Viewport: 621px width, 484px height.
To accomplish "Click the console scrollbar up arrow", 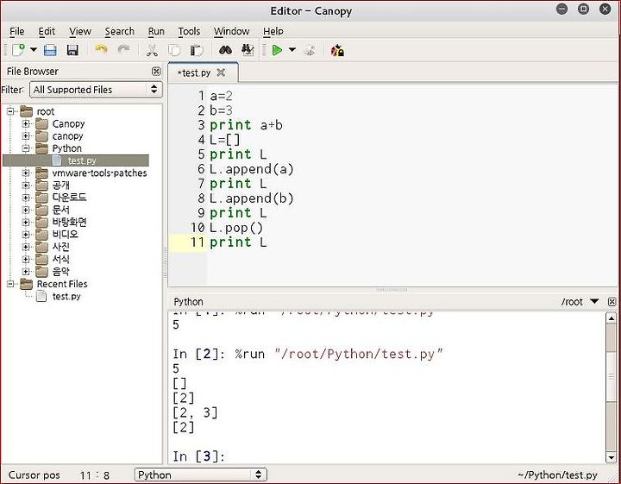I will pos(612,318).
